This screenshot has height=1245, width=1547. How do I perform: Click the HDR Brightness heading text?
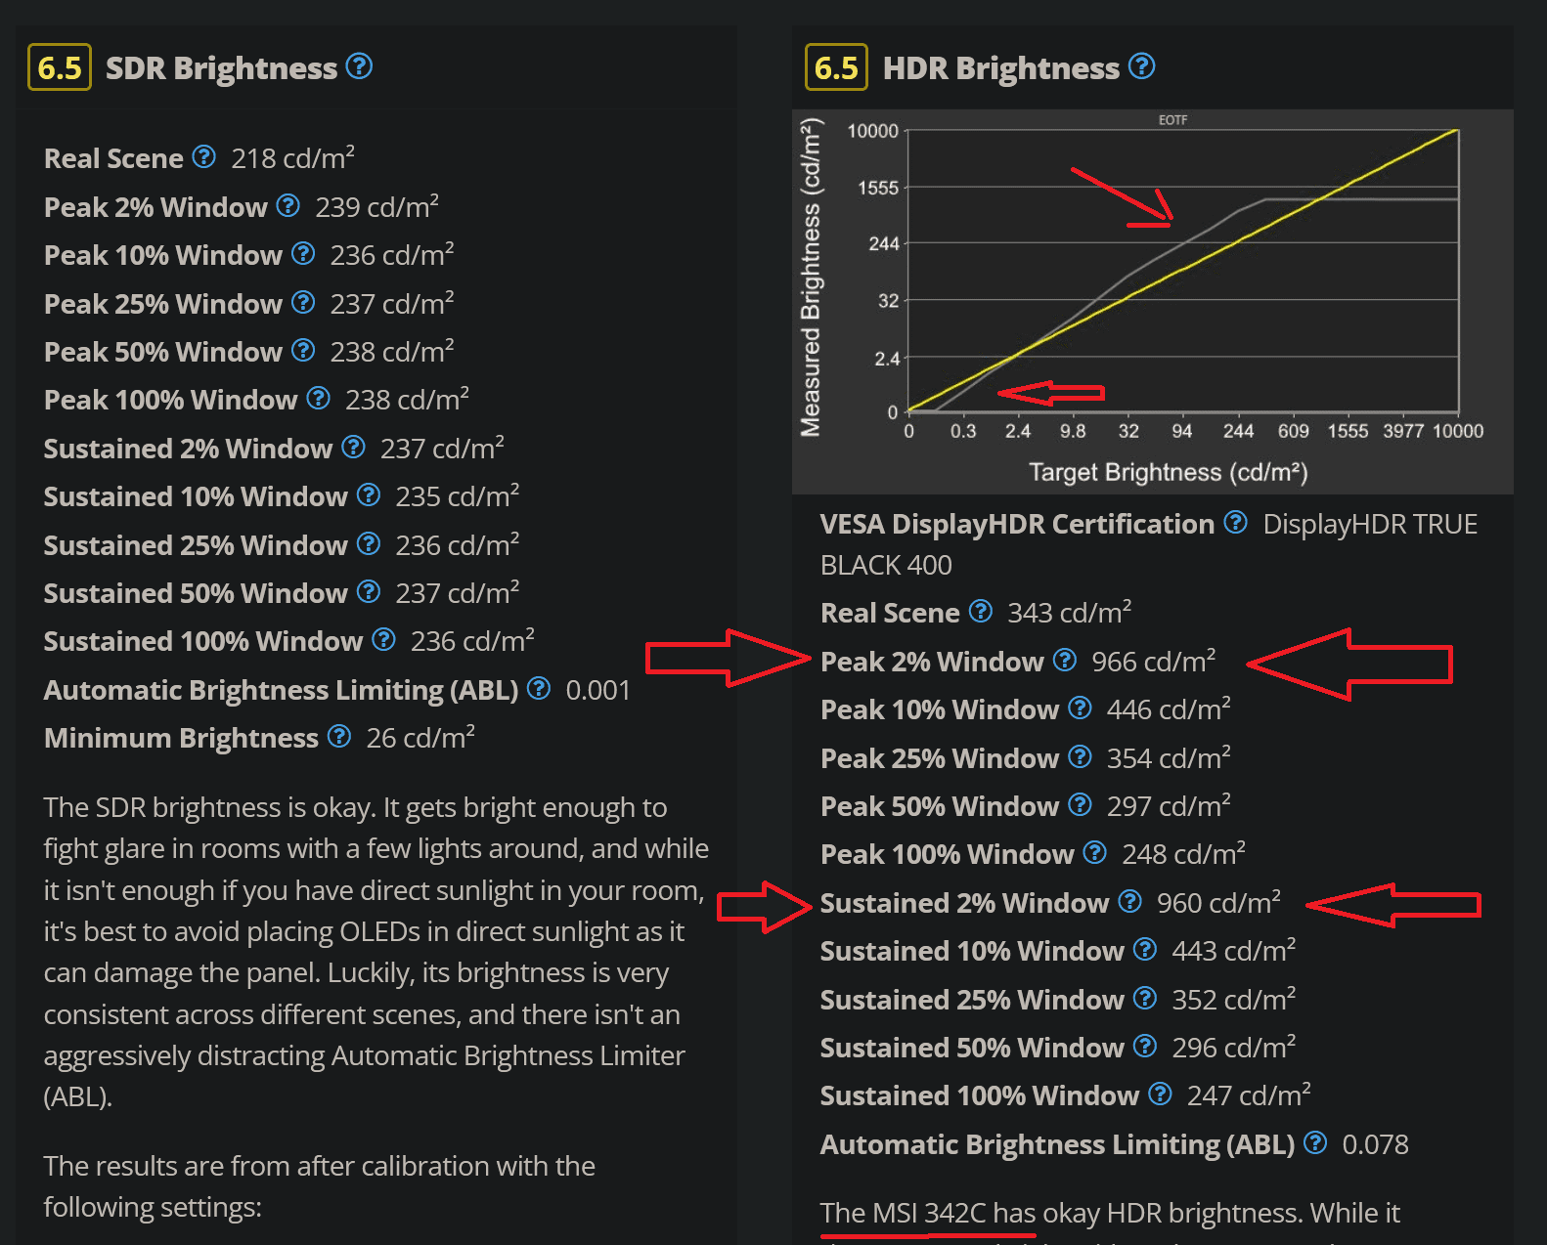(1000, 68)
